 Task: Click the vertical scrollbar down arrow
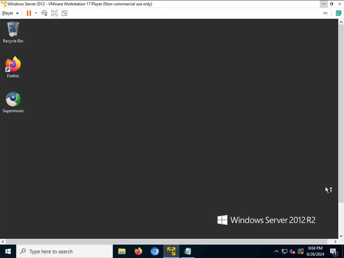coord(341,236)
